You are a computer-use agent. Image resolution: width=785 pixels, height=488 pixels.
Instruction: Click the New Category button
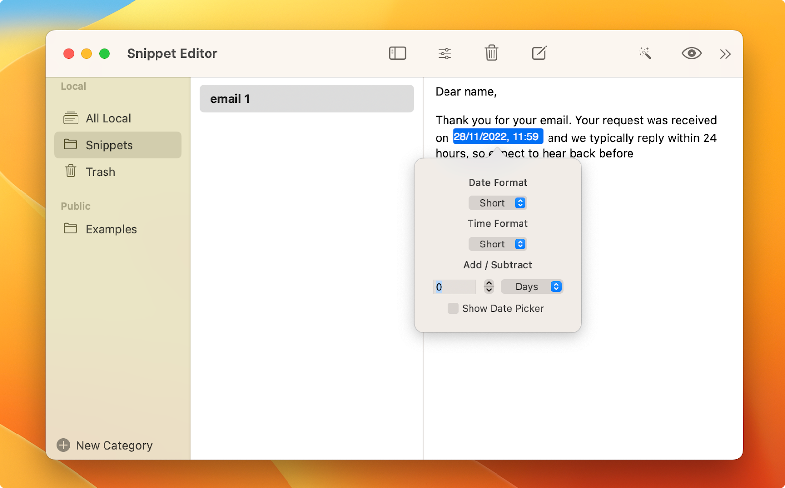pyautogui.click(x=104, y=445)
